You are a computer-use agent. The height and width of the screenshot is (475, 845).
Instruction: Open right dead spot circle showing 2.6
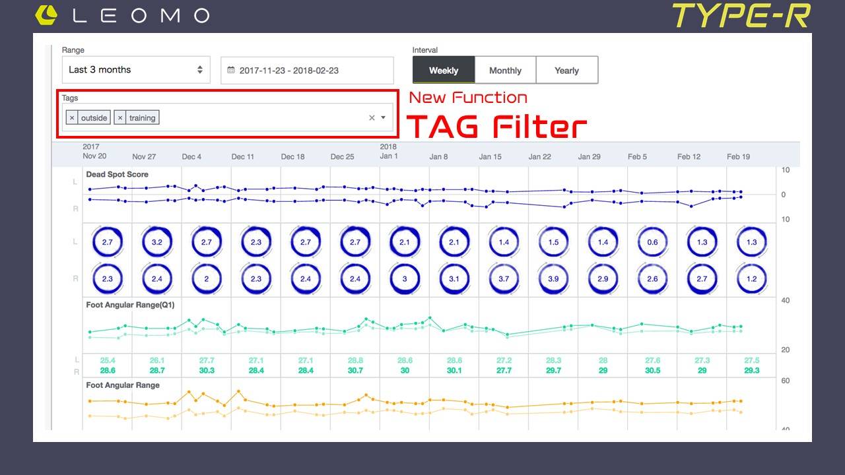pyautogui.click(x=652, y=278)
